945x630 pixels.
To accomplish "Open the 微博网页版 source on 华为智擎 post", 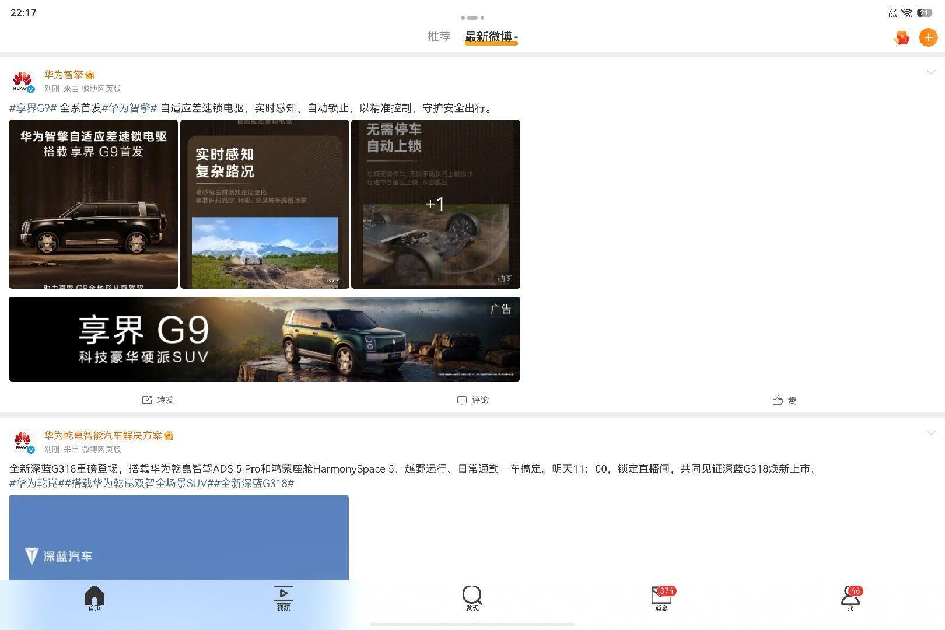I will (101, 89).
